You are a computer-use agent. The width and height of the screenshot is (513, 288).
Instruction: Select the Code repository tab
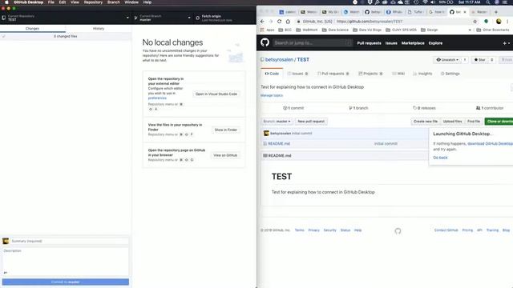272,74
